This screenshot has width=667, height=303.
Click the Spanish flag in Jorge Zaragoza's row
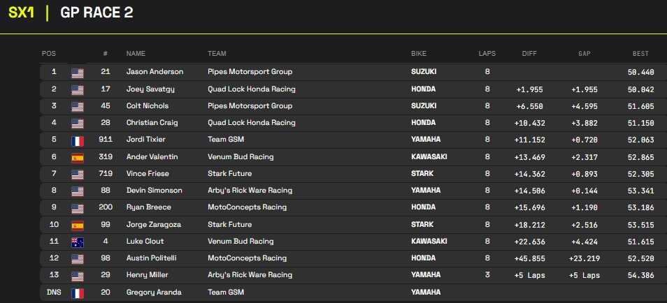(x=77, y=225)
